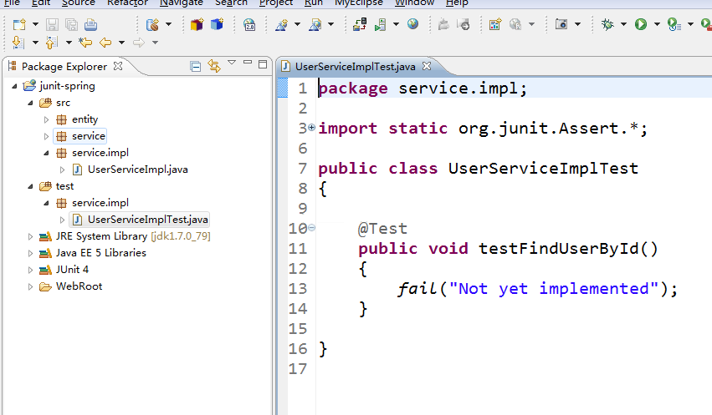Open the New wizard dropdown arrow
Viewport: 712px width, 415px height.
click(35, 24)
